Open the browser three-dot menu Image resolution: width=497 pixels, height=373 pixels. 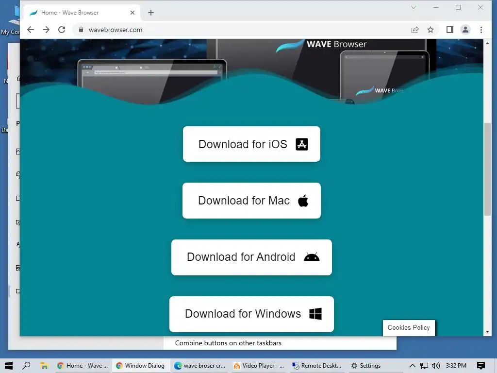pyautogui.click(x=481, y=30)
